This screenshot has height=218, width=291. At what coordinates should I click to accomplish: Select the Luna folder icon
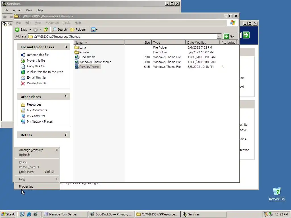(x=77, y=47)
